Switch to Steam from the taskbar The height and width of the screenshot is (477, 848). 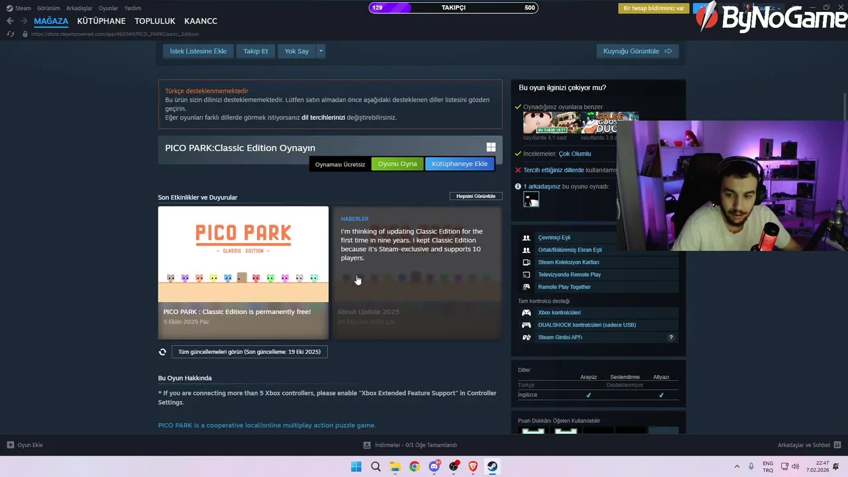click(x=492, y=466)
